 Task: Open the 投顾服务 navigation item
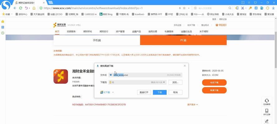pyautogui.click(x=71, y=32)
